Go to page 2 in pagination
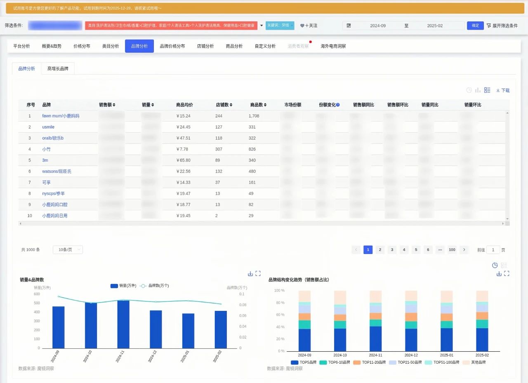 [x=380, y=249]
